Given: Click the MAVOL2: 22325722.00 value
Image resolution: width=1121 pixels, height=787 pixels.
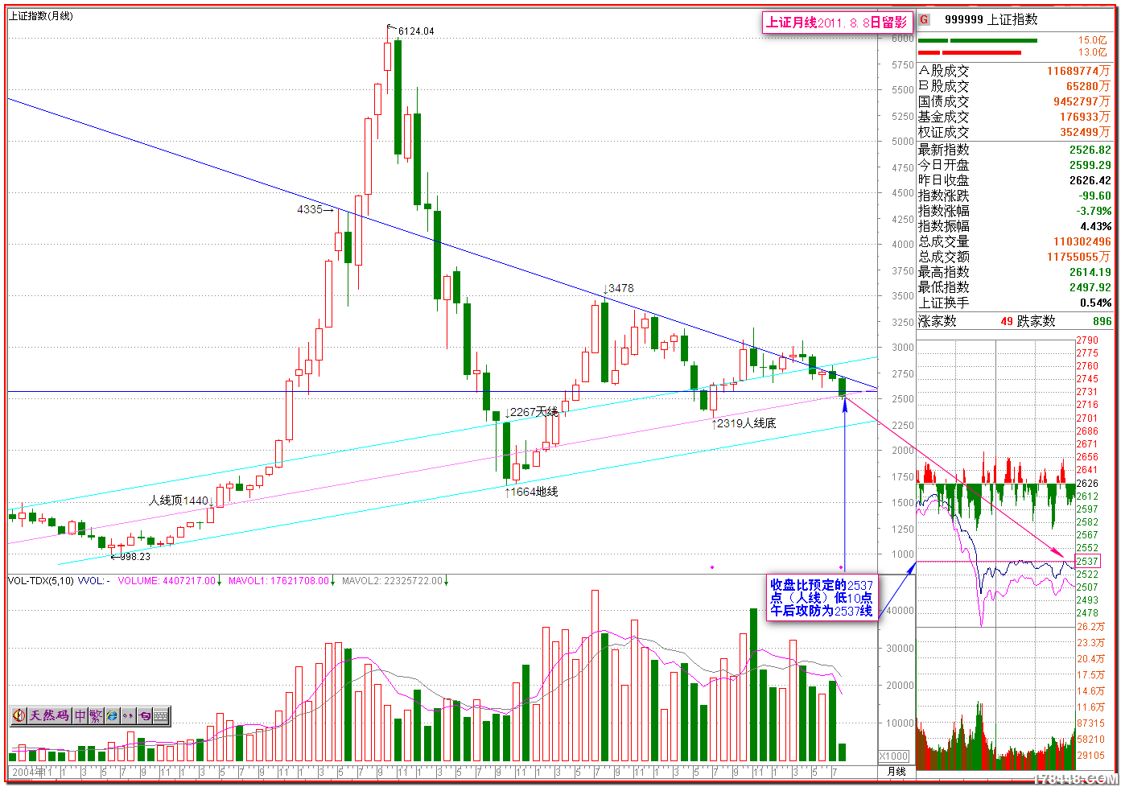Looking at the screenshot, I should pyautogui.click(x=392, y=580).
